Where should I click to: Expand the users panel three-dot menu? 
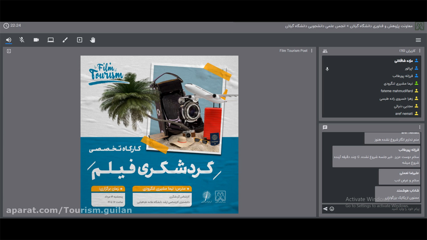tap(420, 51)
